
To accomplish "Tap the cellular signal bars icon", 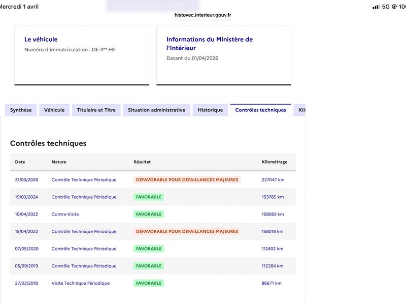I will [376, 7].
